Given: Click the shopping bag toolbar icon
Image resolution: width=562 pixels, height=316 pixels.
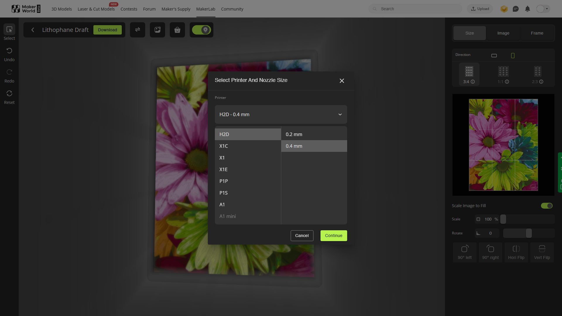Looking at the screenshot, I should click(177, 30).
